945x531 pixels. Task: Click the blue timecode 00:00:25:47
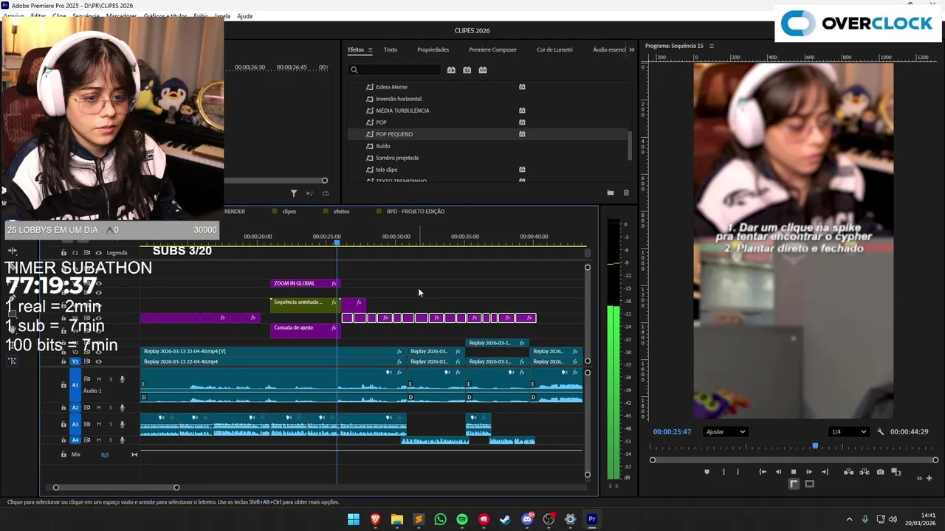(x=672, y=431)
